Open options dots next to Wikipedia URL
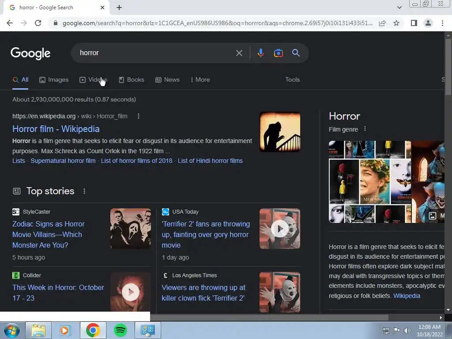 [x=138, y=116]
